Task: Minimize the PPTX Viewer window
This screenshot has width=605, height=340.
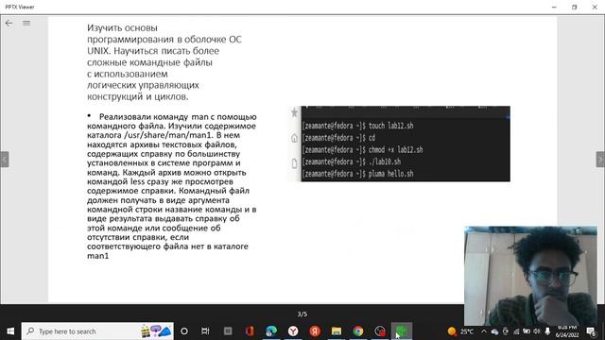Action: click(554, 7)
